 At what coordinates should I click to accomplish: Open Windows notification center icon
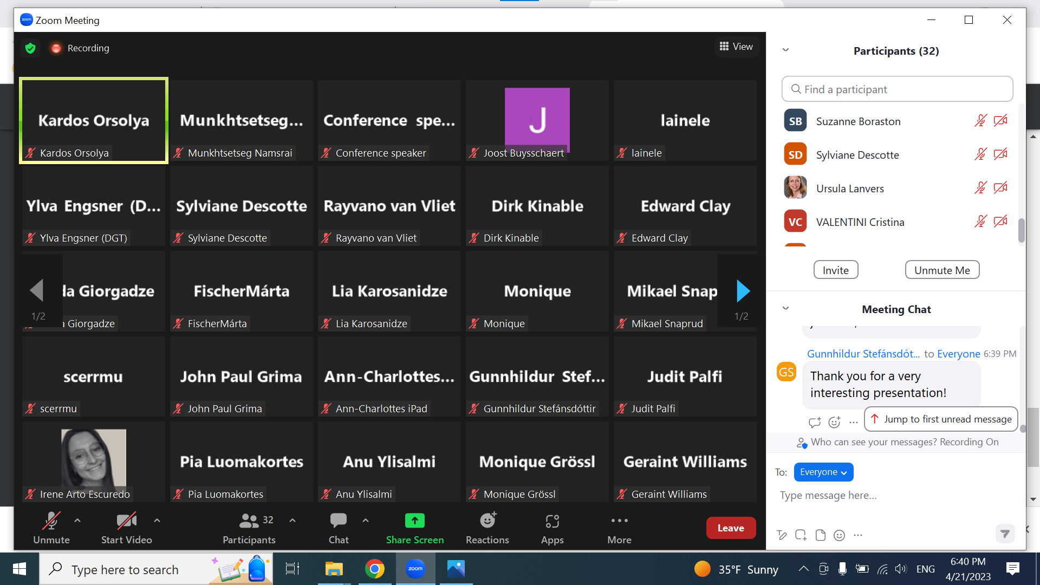(x=1012, y=569)
